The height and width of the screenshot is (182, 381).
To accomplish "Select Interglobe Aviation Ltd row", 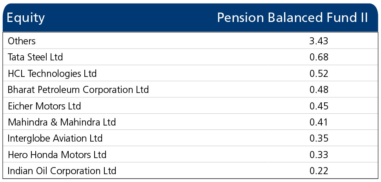I will click(191, 138).
